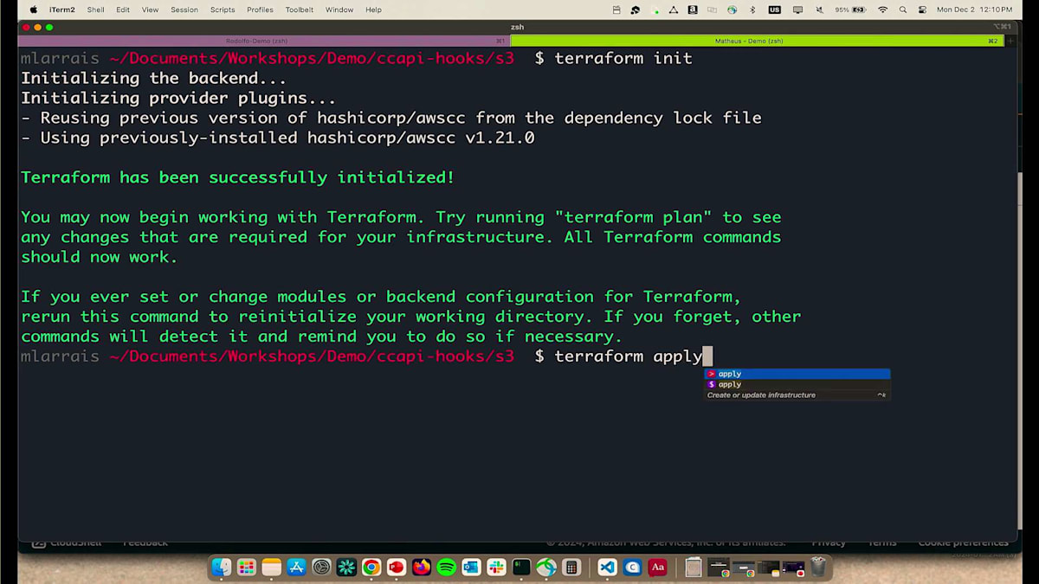1039x584 pixels.
Task: Click the globe menu bar icon
Action: click(732, 10)
